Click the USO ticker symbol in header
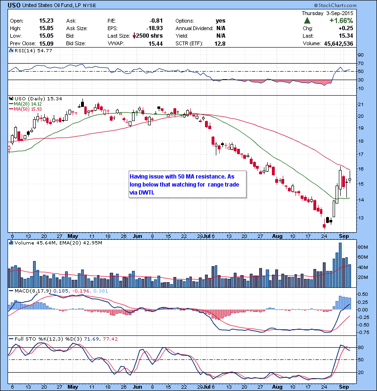The width and height of the screenshot is (377, 391). [x=14, y=5]
